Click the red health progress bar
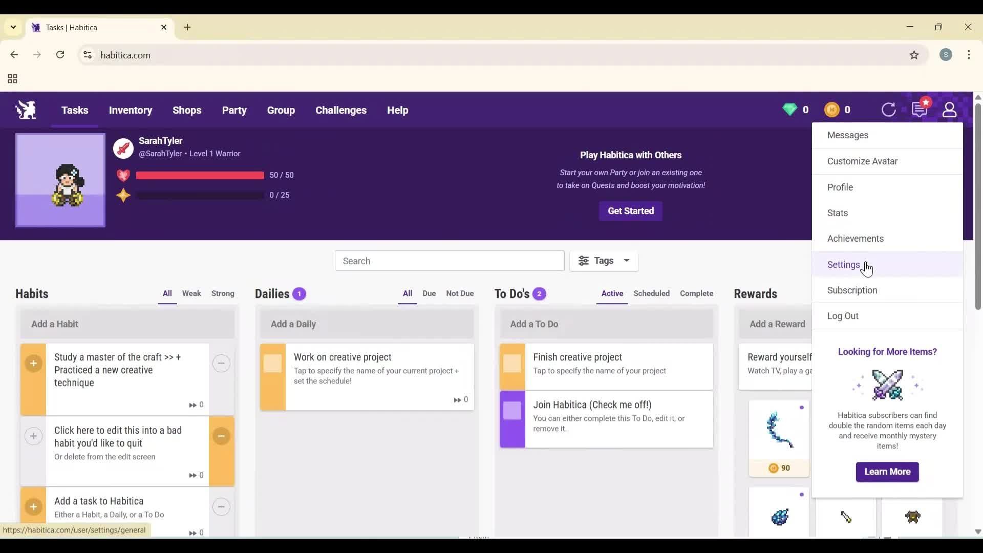The image size is (983, 553). [200, 175]
